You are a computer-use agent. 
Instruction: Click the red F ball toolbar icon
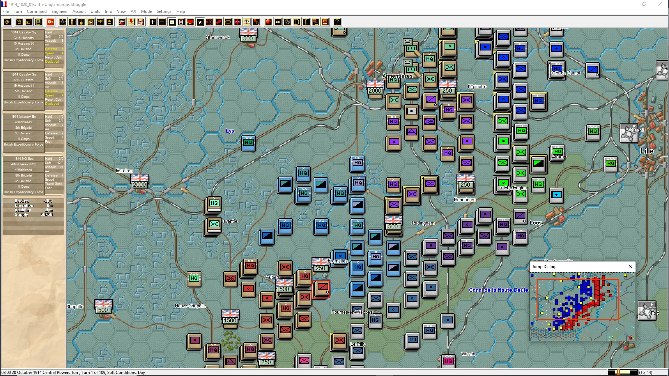(268, 22)
